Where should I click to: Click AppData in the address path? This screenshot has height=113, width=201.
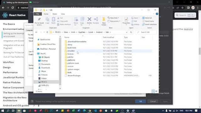coord(82,32)
